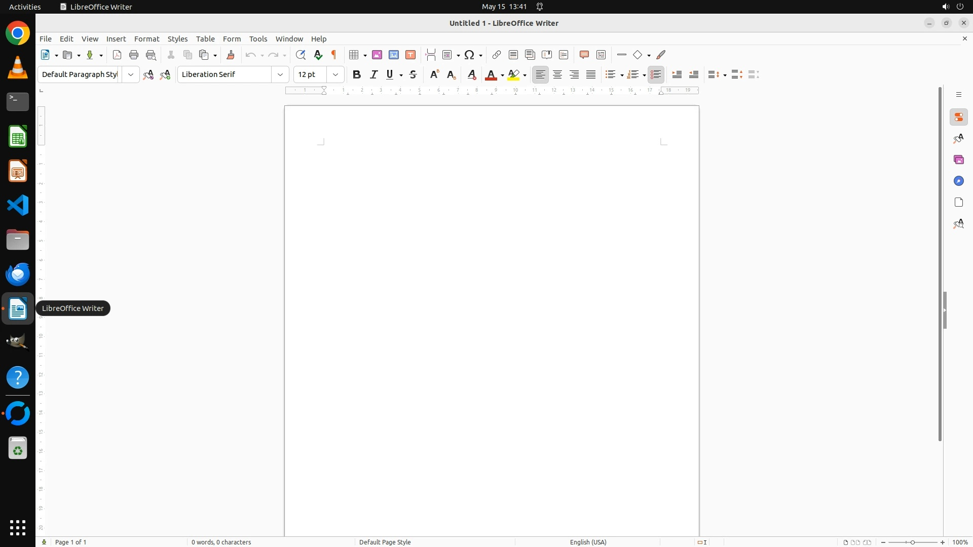Click the Default Page Style status field
973x547 pixels.
tap(385, 542)
